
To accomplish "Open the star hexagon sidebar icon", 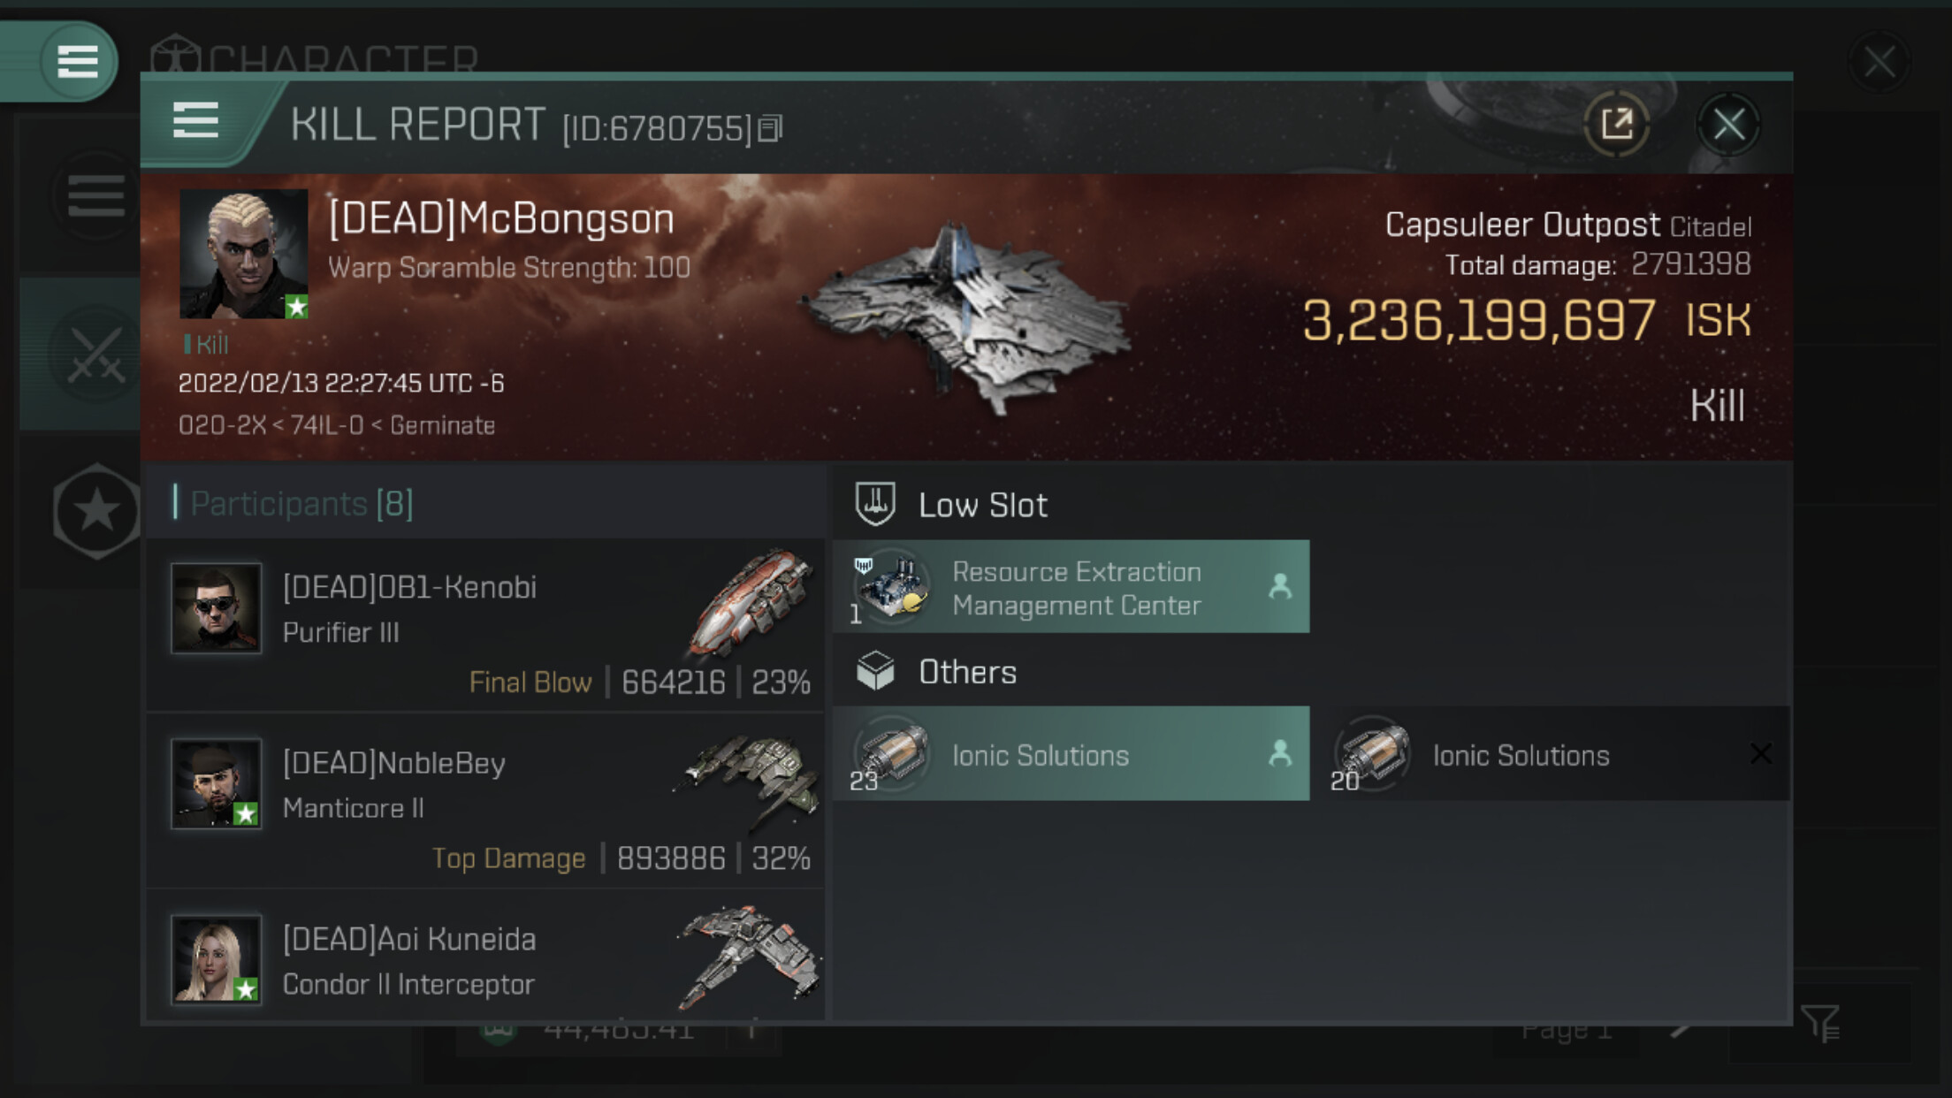I will point(97,511).
